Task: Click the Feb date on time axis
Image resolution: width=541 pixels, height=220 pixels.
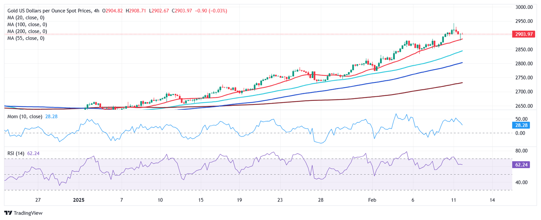Action: coord(372,200)
